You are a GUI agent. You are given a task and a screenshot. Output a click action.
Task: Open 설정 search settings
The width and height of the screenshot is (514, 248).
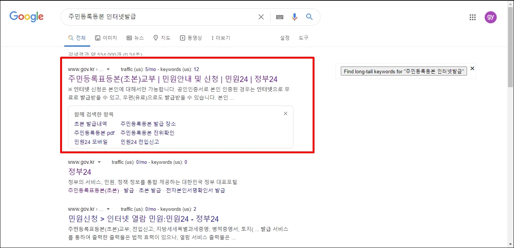tap(285, 38)
